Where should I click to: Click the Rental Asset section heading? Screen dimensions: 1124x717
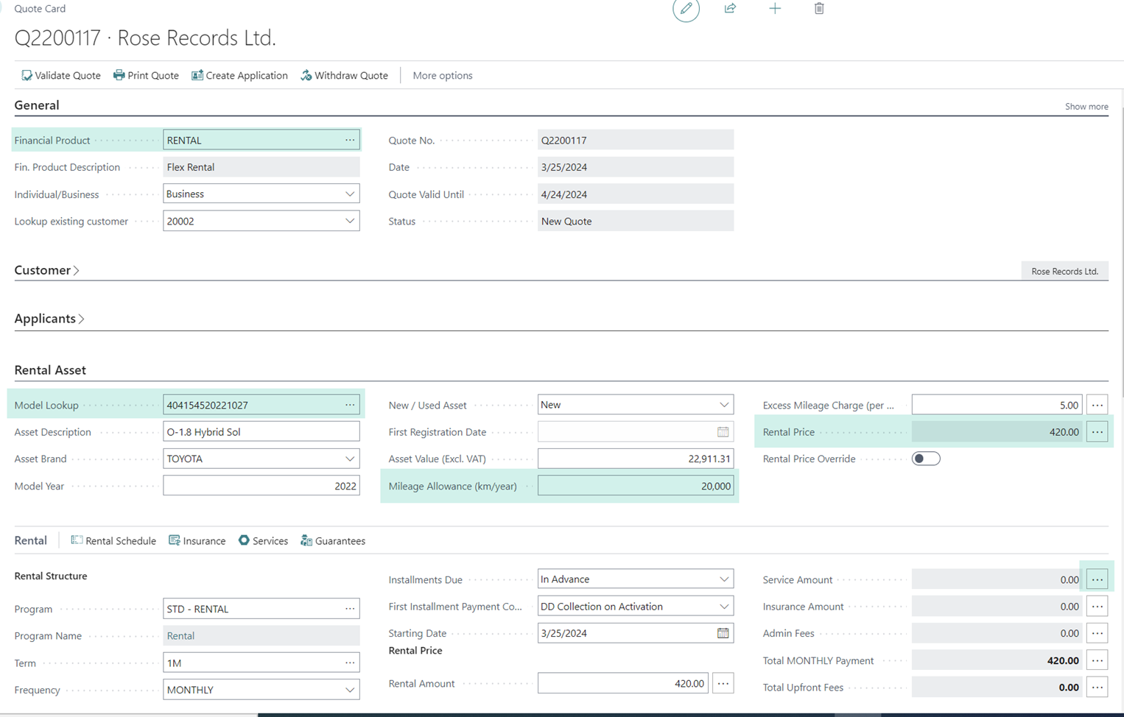point(50,370)
